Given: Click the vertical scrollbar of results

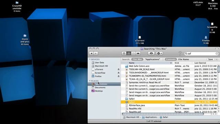Looking at the screenshot, I should (219, 69).
